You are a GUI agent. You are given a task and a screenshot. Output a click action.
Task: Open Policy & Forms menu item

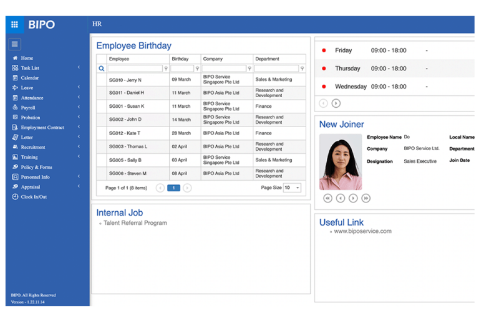coord(36,167)
